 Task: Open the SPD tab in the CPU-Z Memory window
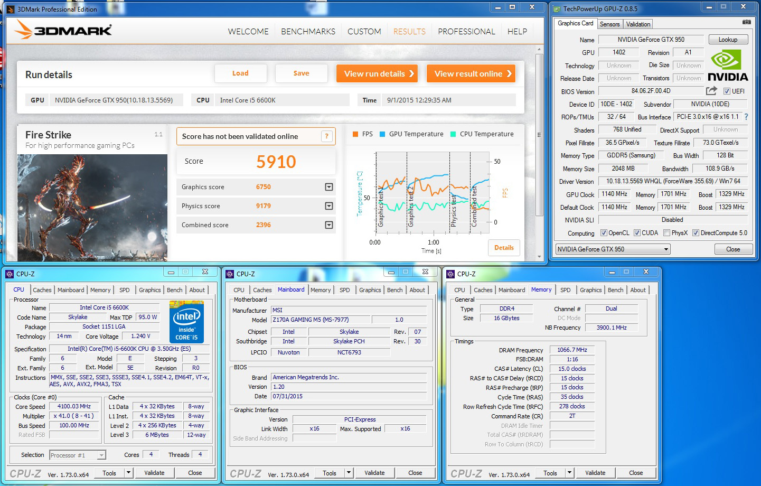[x=565, y=290]
